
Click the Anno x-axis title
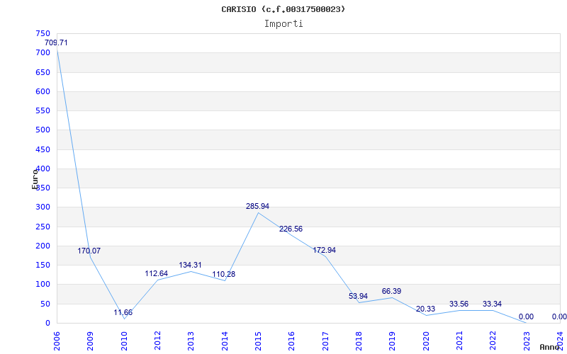coord(550,347)
